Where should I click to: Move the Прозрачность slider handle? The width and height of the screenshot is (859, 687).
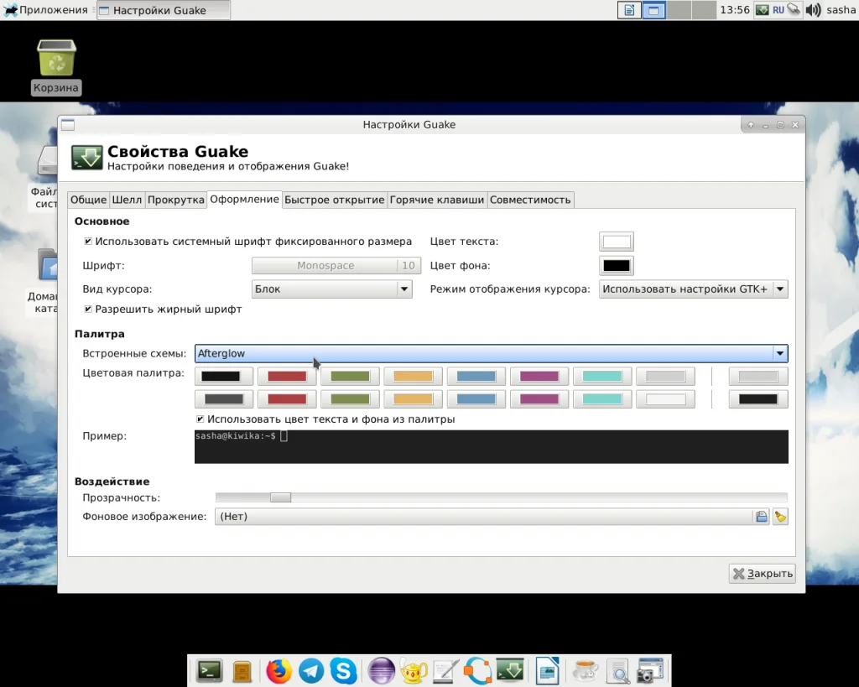(280, 497)
